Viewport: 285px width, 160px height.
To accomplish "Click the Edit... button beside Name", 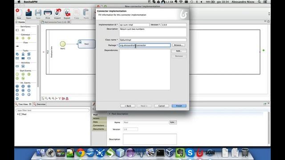I will (x=173, y=123).
